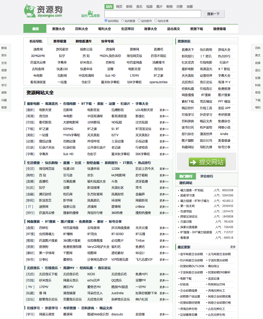Click the 搜索一下 search button
263x319 pixels.
pos(213,14)
